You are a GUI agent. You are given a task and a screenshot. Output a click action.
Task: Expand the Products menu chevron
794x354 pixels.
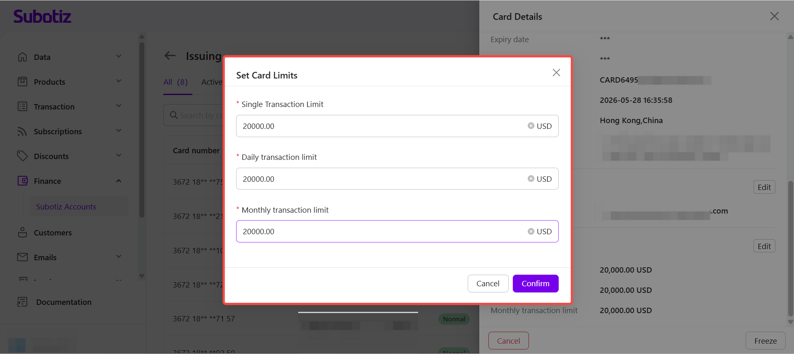tap(119, 81)
